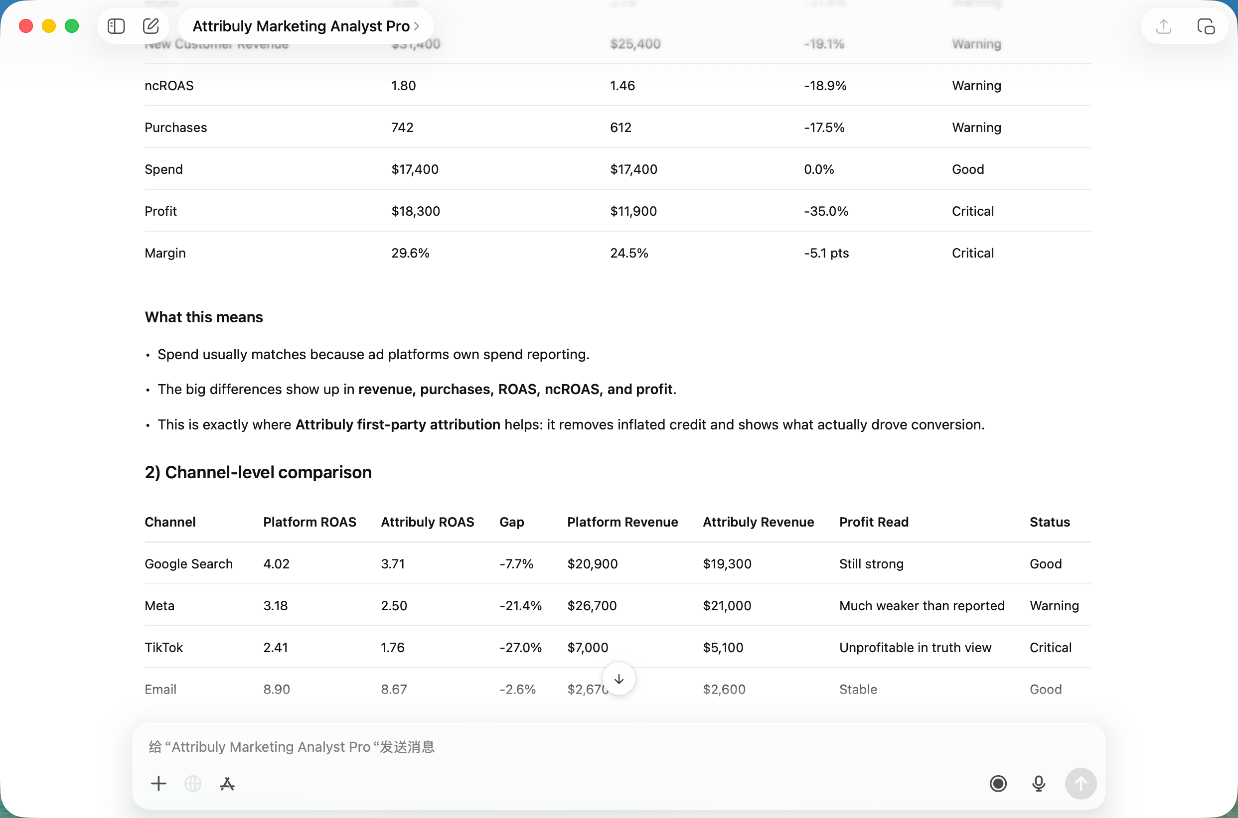Screen dimensions: 1238x818
Task: Open Attribuly Marketing Analyst Pro model dropdown
Action: coord(306,26)
